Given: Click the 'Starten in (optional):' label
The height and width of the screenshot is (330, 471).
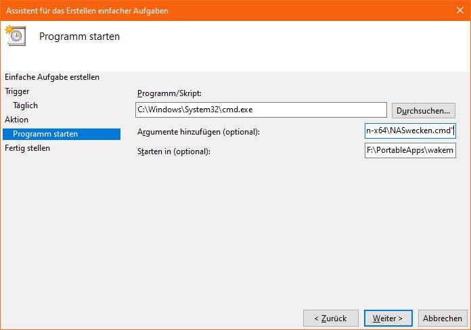Looking at the screenshot, I should point(174,151).
